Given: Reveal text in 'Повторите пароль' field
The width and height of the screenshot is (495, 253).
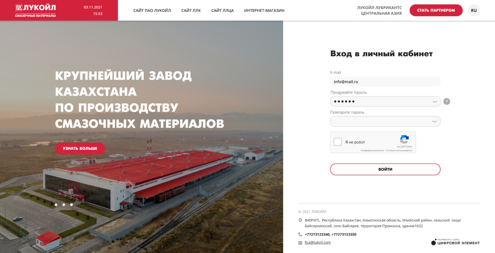Looking at the screenshot, I should (x=434, y=121).
